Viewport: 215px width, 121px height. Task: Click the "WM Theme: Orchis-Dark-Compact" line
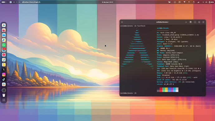(170, 53)
